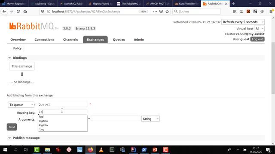Select *.log autocomplete suggestion
275x154 pixels.
[x=62, y=129]
